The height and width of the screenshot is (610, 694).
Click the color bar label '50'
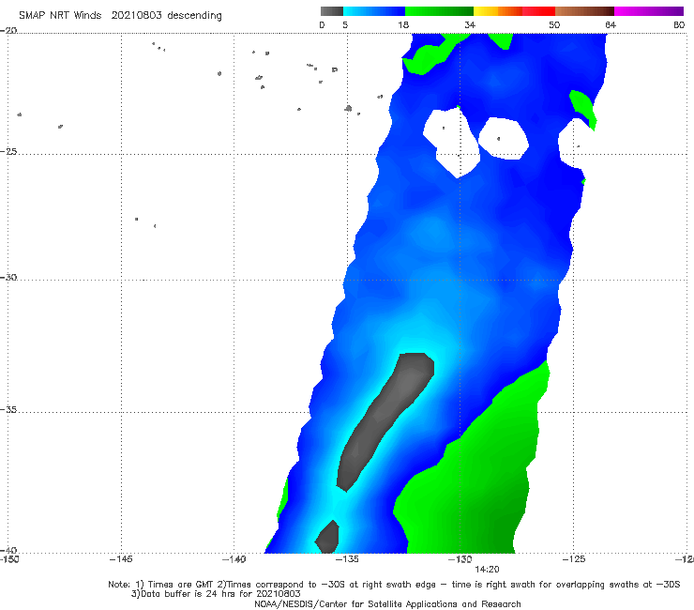(x=554, y=24)
